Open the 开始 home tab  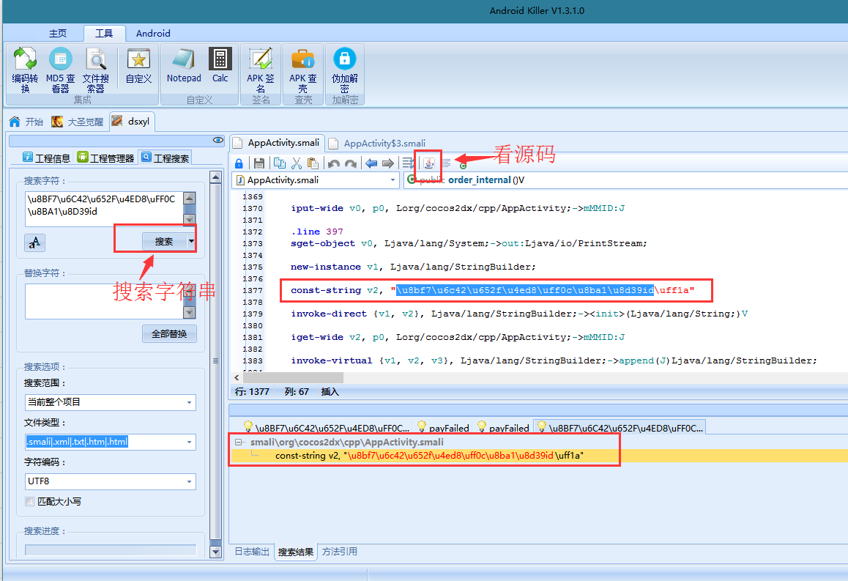[x=26, y=122]
